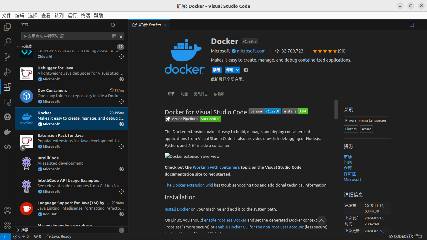Click the star rating (90)
Viewport: 427px width, 240px height.
[x=329, y=51]
